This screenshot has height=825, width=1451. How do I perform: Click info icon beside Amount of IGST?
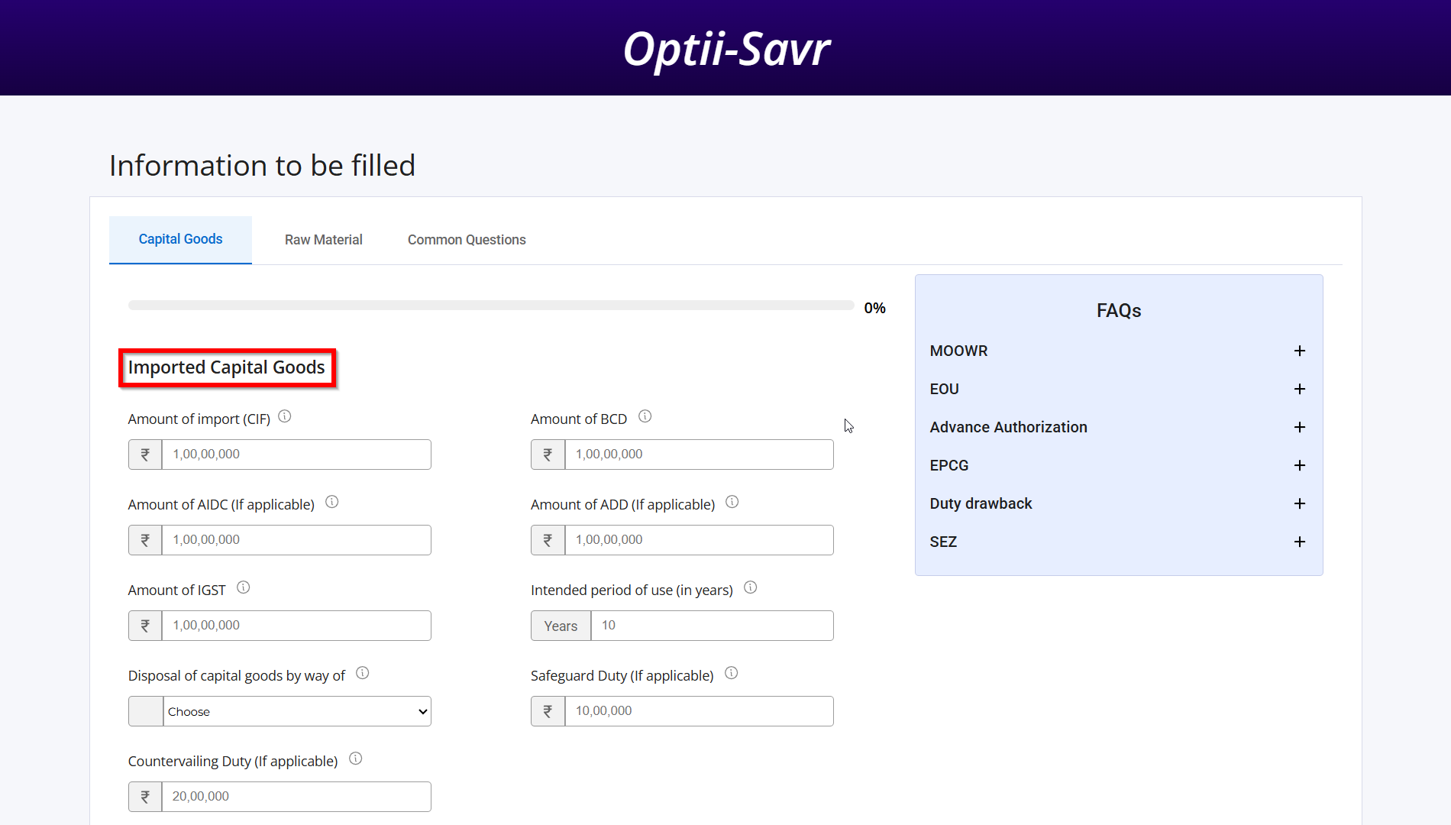point(244,587)
